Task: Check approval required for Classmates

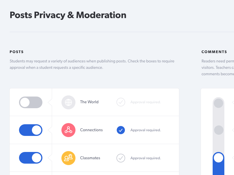Action: [x=121, y=158]
